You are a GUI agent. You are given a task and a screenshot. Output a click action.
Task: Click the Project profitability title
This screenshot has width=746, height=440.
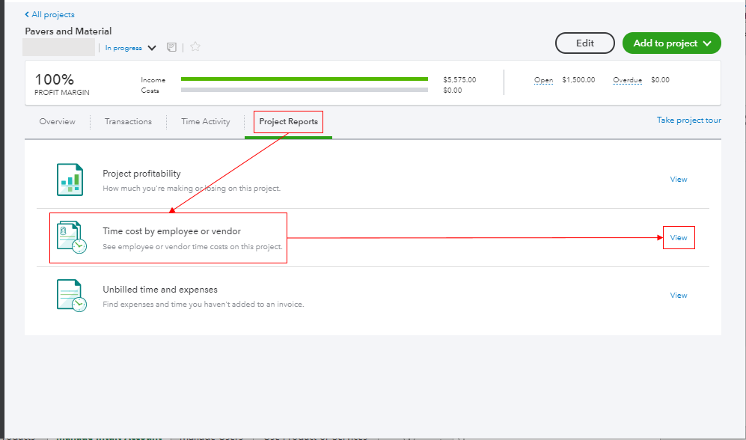[141, 174]
